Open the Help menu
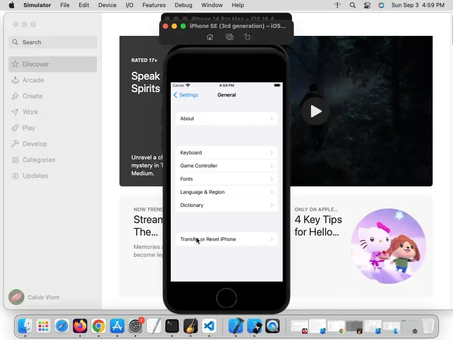Viewport: 453px width, 340px height. tap(238, 5)
